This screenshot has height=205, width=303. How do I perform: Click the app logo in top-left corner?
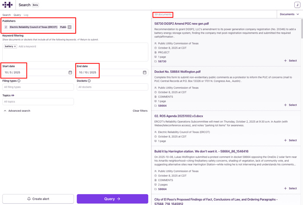(x=8, y=5)
